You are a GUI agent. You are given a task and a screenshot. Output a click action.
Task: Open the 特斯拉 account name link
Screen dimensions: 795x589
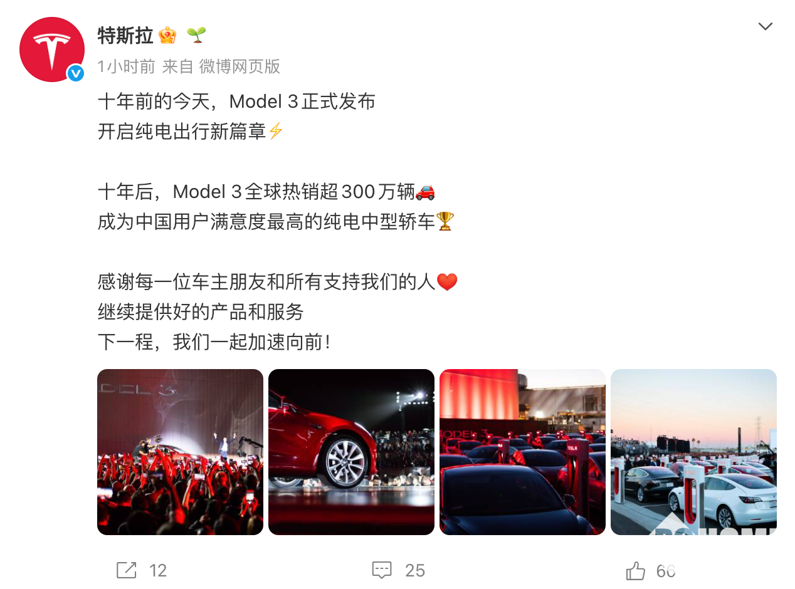[125, 36]
